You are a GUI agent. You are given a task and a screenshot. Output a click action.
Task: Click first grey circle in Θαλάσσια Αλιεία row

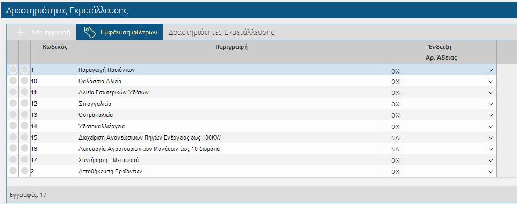[x=13, y=81]
